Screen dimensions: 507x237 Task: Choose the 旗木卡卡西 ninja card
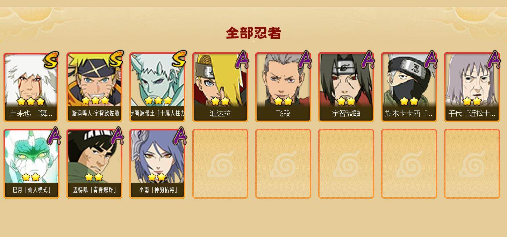point(409,87)
